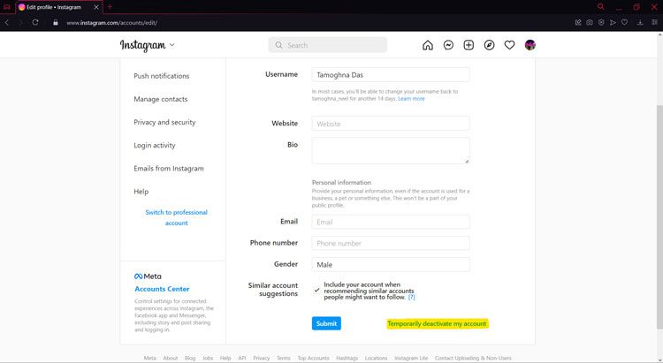
Task: Click Opera GX corner menu icon
Action: (7, 7)
